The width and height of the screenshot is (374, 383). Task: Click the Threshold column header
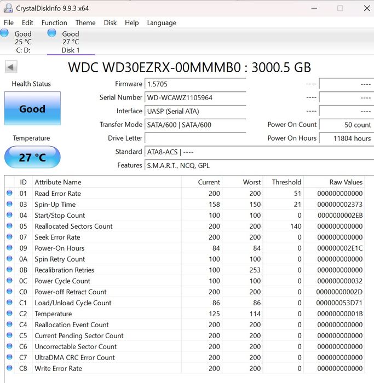[x=283, y=182]
